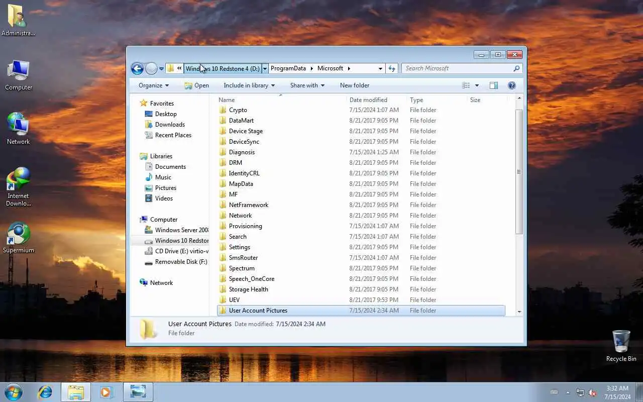The image size is (643, 402).
Task: Expand Include in library menu
Action: pos(249,85)
